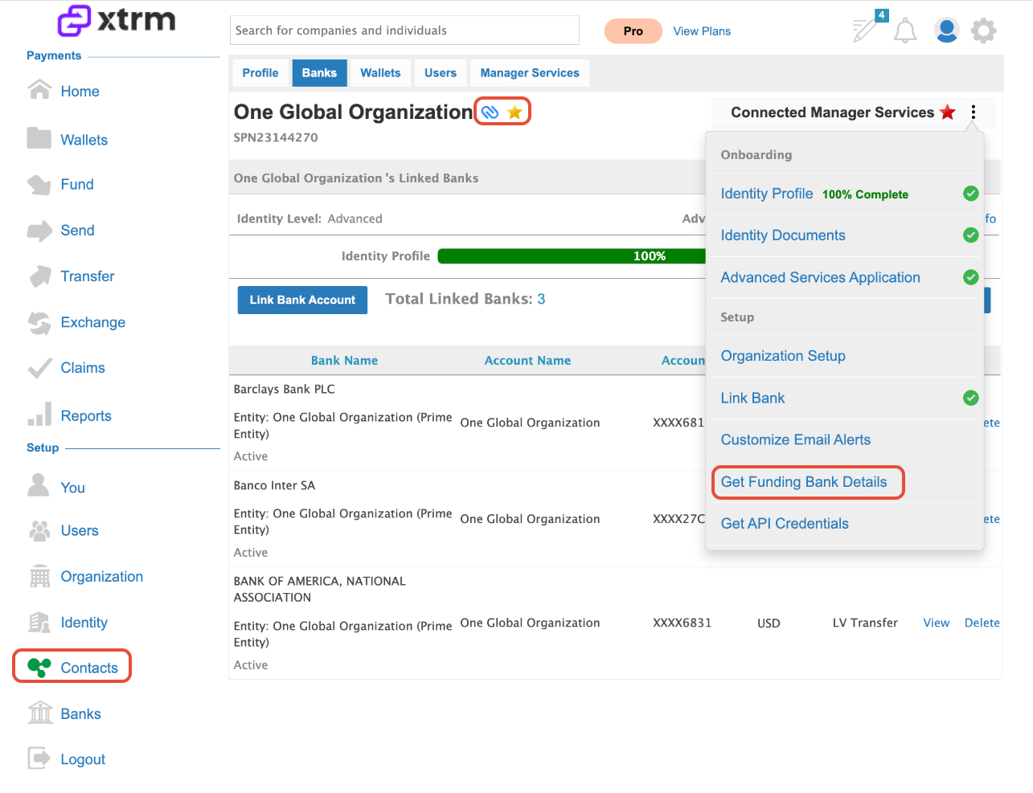
Task: Open the Reports sidebar link
Action: click(x=86, y=416)
